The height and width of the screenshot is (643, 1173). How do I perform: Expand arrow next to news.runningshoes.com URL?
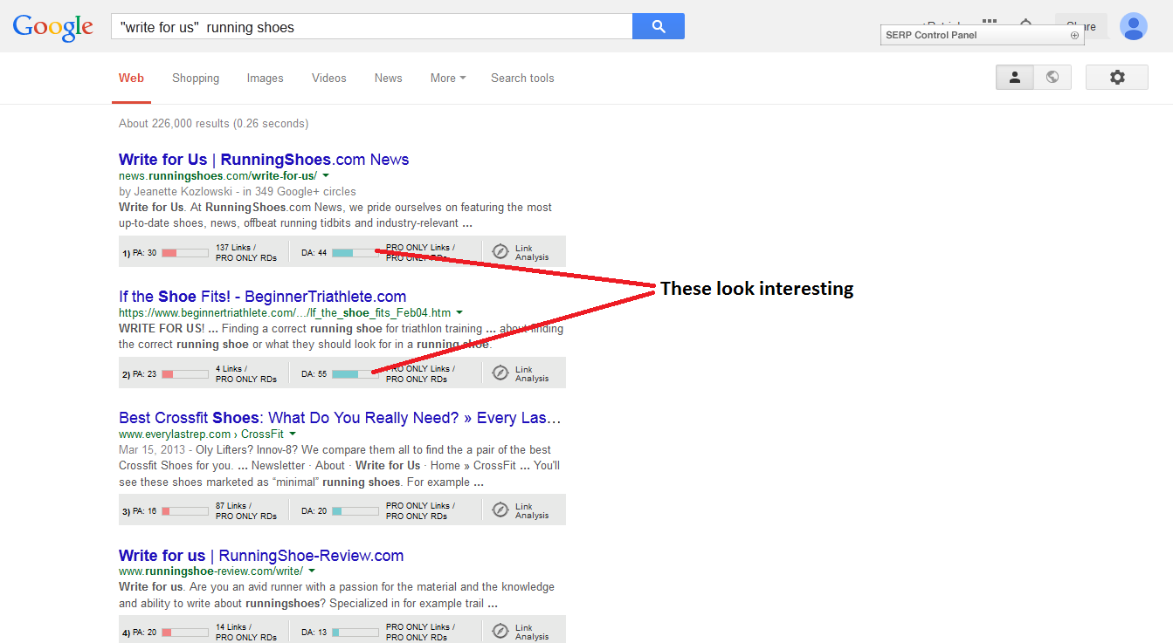[x=326, y=175]
